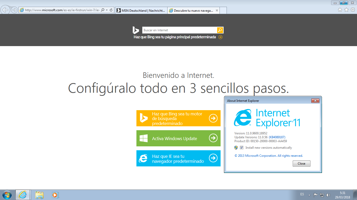Click the URL text in the address bar
This screenshot has width=357, height=200.
point(62,10)
